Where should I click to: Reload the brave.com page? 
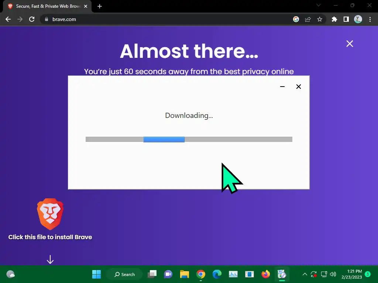32,19
